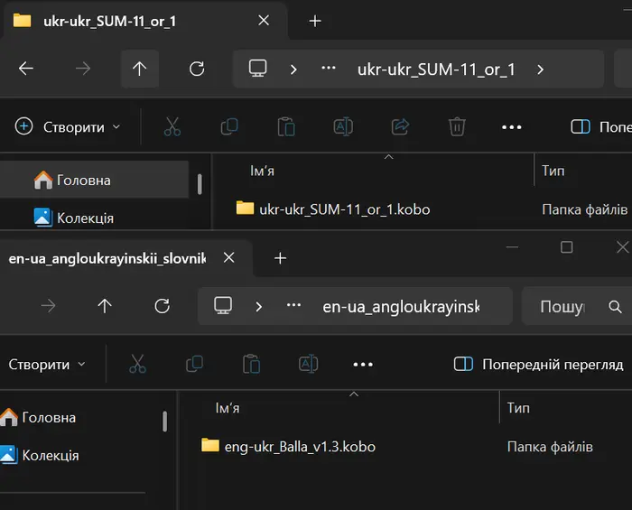Click the forward arrow in the en-ua window

coord(49,306)
